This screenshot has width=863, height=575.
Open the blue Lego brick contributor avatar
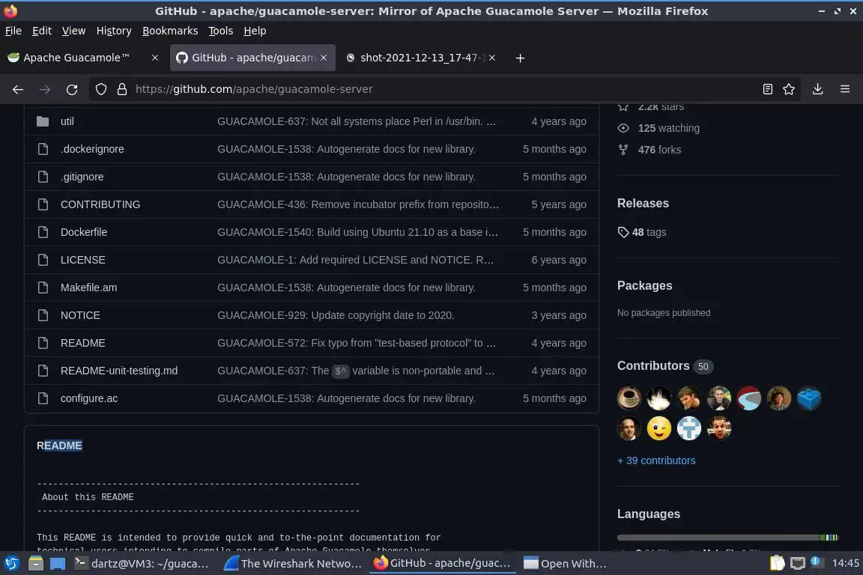click(x=808, y=398)
